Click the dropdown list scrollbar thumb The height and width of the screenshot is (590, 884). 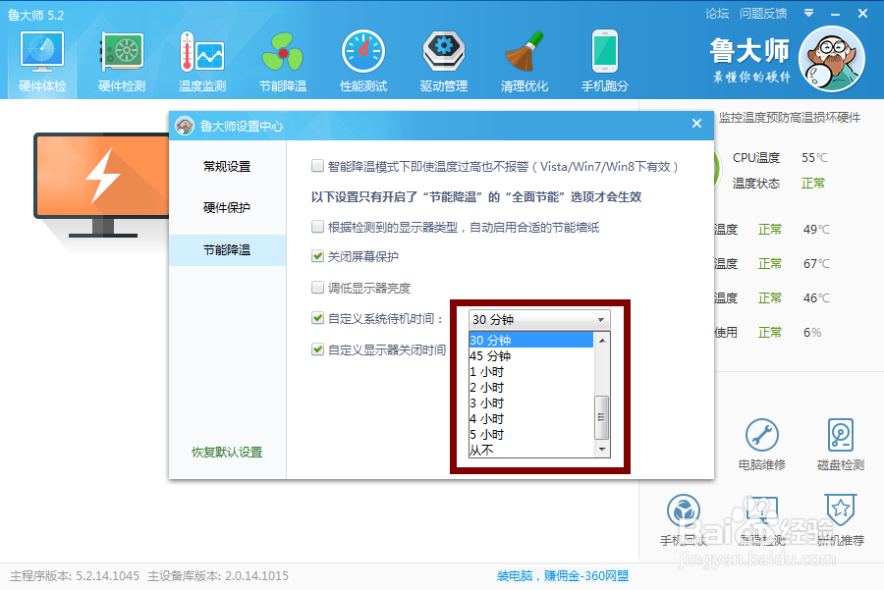(x=602, y=417)
